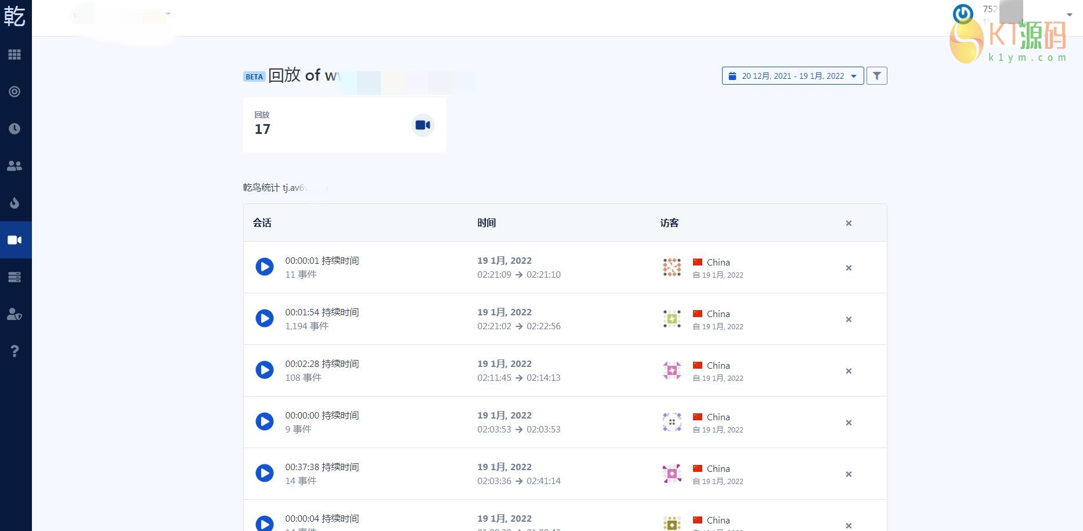The height and width of the screenshot is (531, 1083).
Task: Click the "乾鸟统计" website name above the table
Action: [261, 188]
